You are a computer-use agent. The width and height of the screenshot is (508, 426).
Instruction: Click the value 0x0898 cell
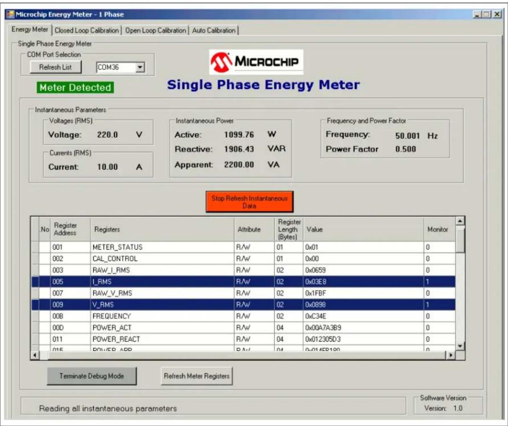[x=363, y=305]
